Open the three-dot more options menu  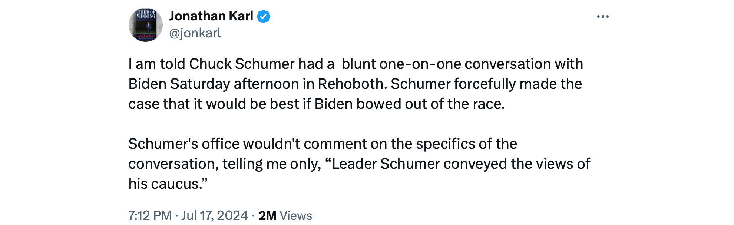click(x=603, y=17)
